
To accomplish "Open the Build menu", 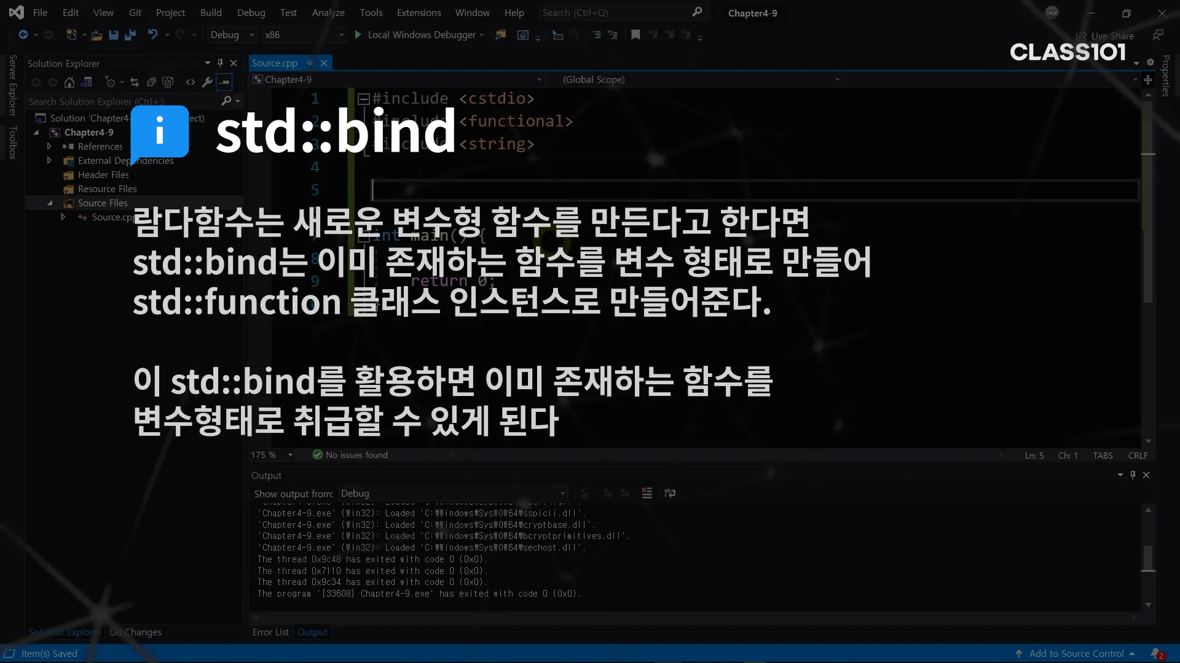I will coord(211,12).
